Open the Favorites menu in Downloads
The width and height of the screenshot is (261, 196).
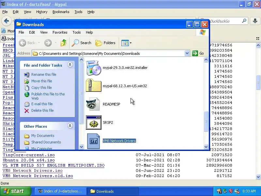coord(60,32)
